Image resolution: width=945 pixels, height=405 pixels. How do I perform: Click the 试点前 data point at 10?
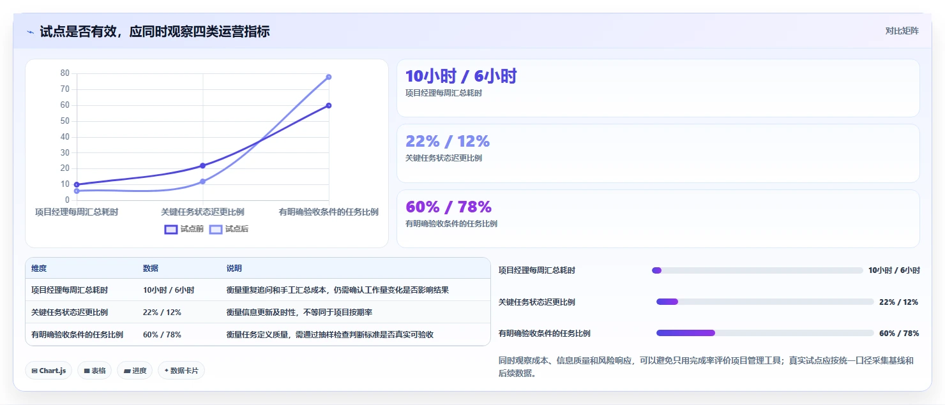pyautogui.click(x=77, y=184)
